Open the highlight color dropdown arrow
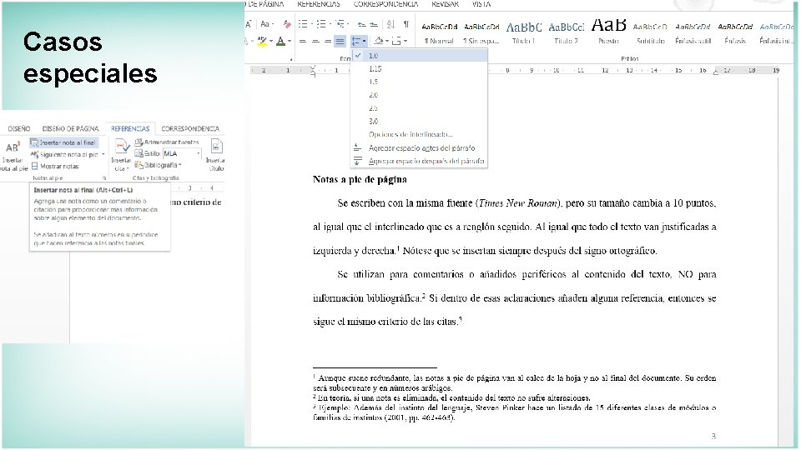This screenshot has width=801, height=450. 270,42
